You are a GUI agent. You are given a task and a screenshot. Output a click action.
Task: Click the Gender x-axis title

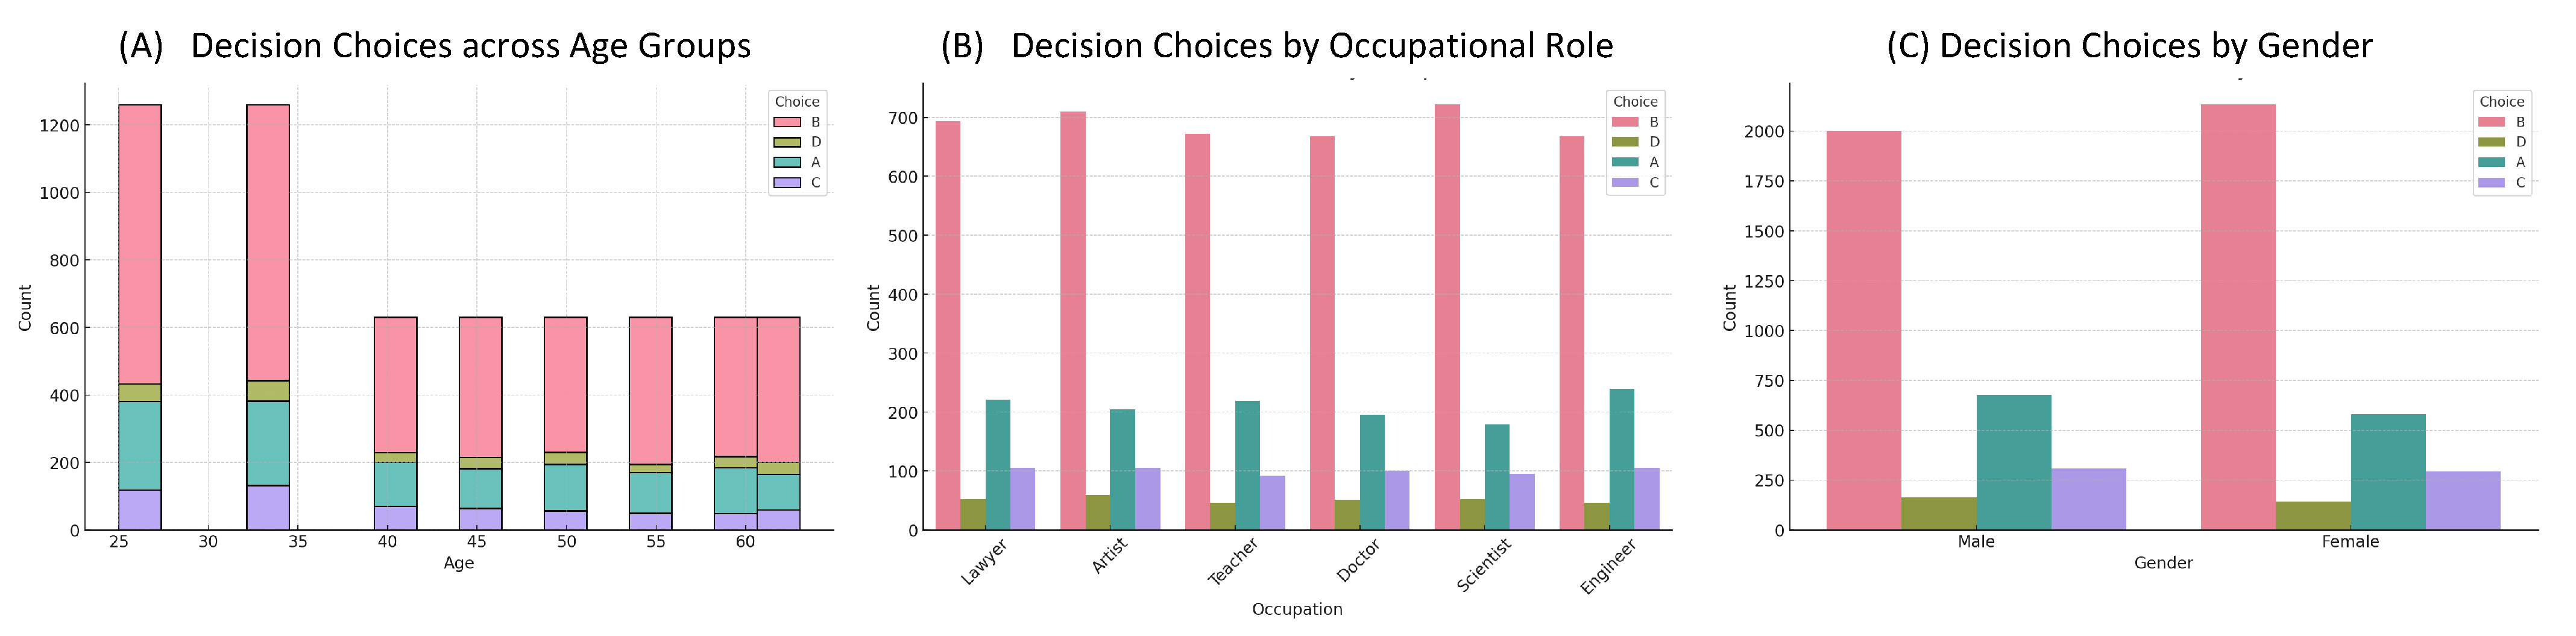(x=2163, y=563)
